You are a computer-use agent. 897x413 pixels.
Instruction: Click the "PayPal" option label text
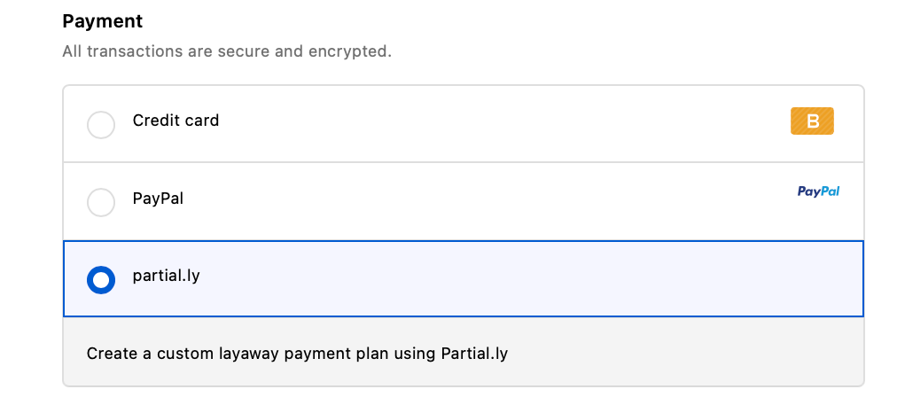point(158,199)
